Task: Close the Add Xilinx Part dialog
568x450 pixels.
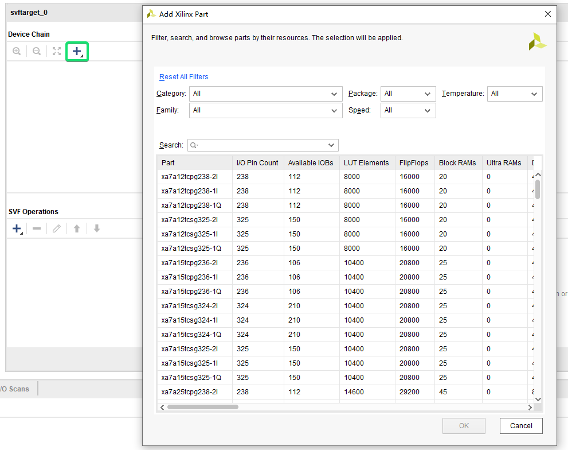Action: tap(548, 14)
